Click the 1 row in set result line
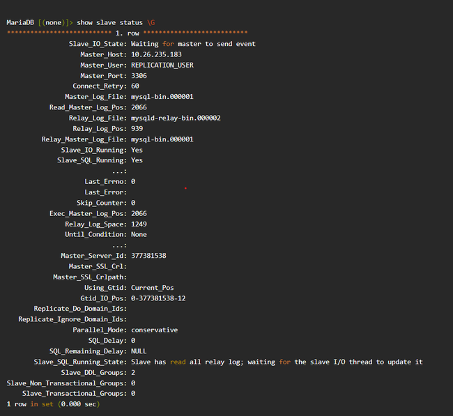This screenshot has width=453, height=416. click(x=53, y=404)
